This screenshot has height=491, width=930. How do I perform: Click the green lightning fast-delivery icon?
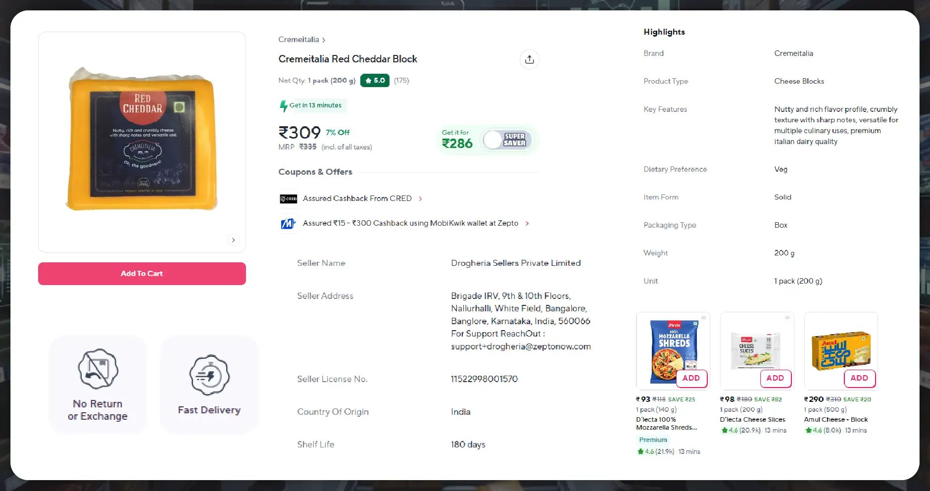(x=284, y=105)
